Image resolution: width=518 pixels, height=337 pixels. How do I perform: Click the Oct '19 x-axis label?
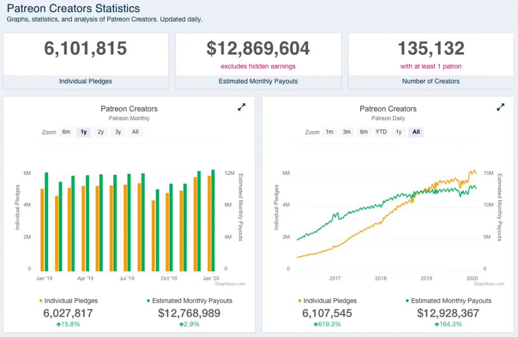(x=169, y=278)
